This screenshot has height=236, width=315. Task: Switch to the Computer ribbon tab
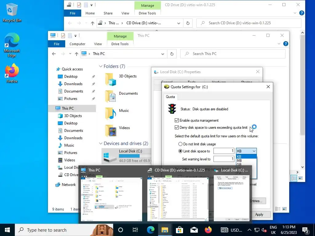77,44
